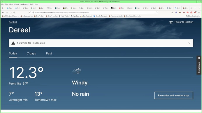Open the Pocket save icon
Image resolution: width=202 pixels, height=113 pixels.
coord(172,12)
